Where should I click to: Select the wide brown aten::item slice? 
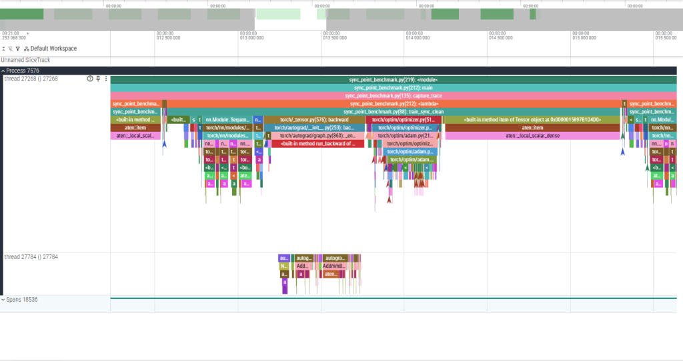pos(532,128)
